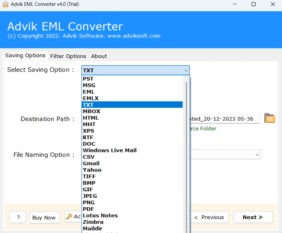Switch to Saving Options tab
Image resolution: width=282 pixels, height=233 pixels.
pos(25,55)
